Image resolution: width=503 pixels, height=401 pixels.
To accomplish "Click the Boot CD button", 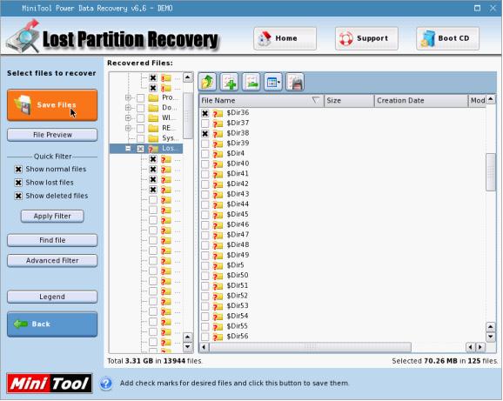I will click(448, 38).
